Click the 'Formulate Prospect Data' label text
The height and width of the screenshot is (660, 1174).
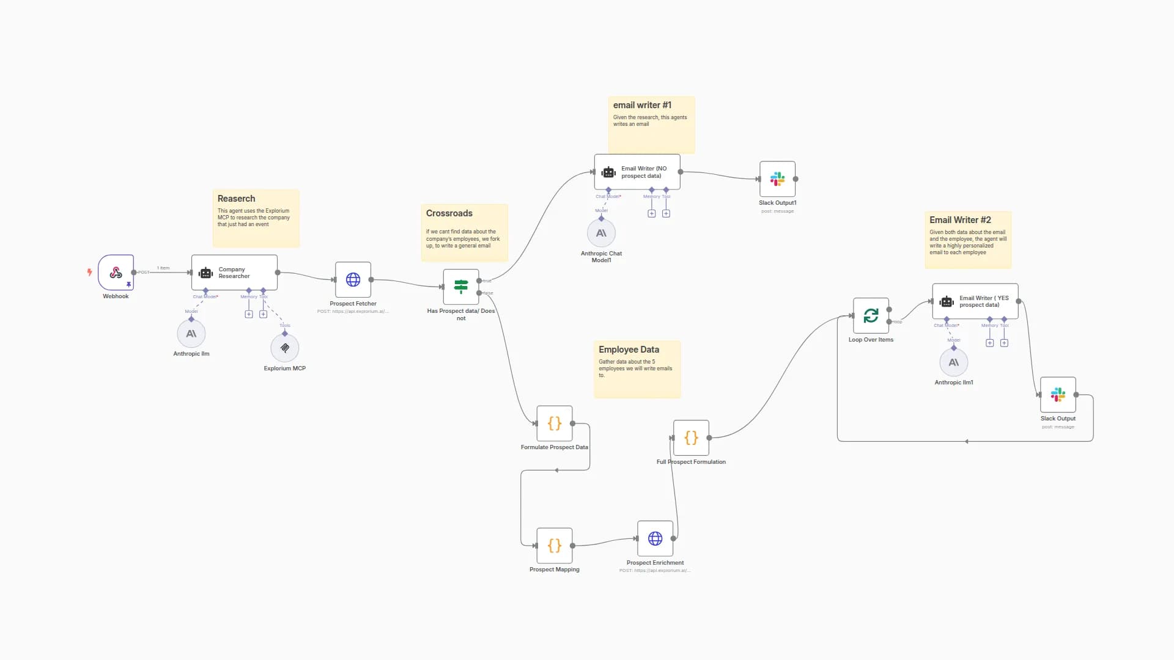[x=555, y=447]
